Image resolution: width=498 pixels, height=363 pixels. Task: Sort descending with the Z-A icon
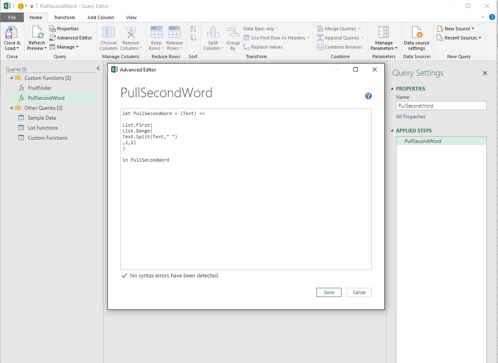tap(193, 38)
